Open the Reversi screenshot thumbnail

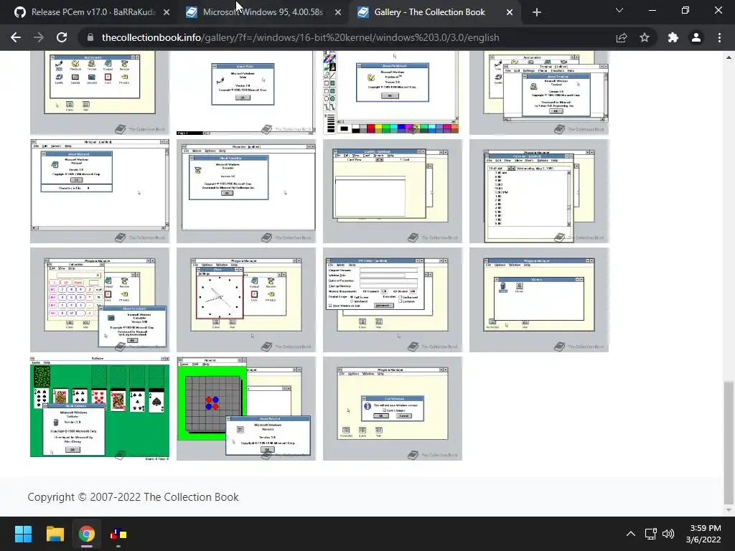coord(246,408)
